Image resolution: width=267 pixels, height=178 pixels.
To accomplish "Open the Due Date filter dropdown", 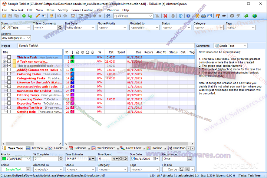I will tap(93, 27).
